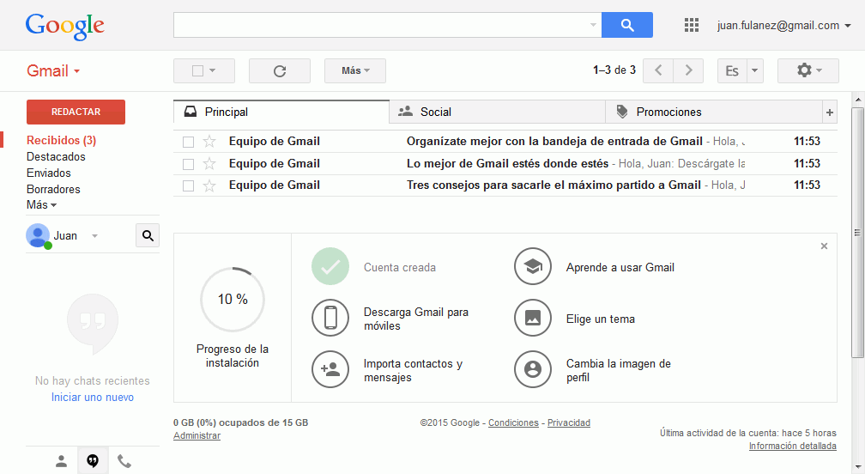Open email 'Lo mejor de Gmail estés donde estés'
Viewport: 865px width, 474px height.
pos(507,163)
